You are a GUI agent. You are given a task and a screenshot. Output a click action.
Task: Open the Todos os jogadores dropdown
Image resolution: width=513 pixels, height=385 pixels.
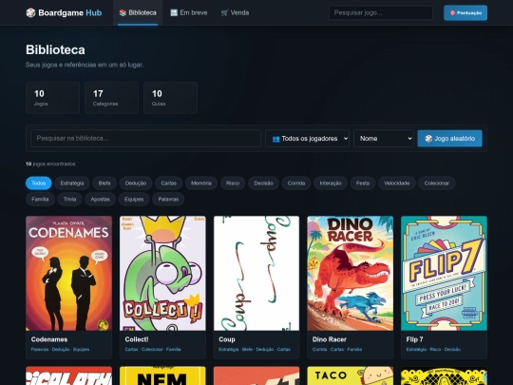pyautogui.click(x=307, y=139)
